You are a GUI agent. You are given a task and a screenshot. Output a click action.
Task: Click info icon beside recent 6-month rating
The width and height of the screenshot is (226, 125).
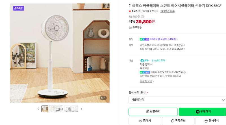pos(155,11)
